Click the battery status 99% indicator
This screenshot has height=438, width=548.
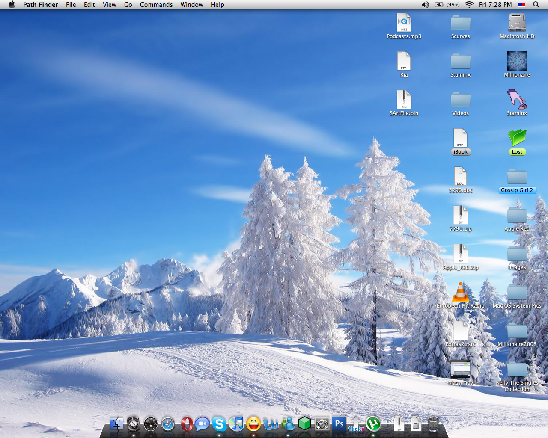click(447, 4)
